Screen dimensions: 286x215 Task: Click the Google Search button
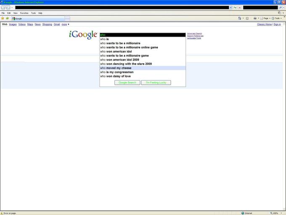(x=127, y=83)
